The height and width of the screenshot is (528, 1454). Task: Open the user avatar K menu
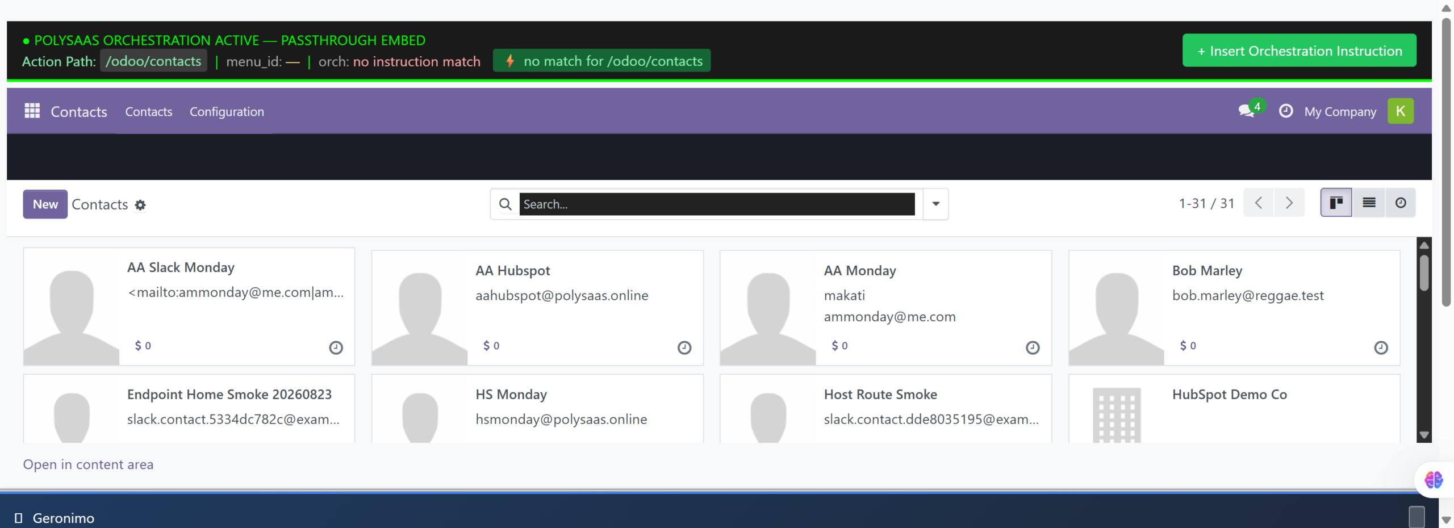(x=1401, y=111)
